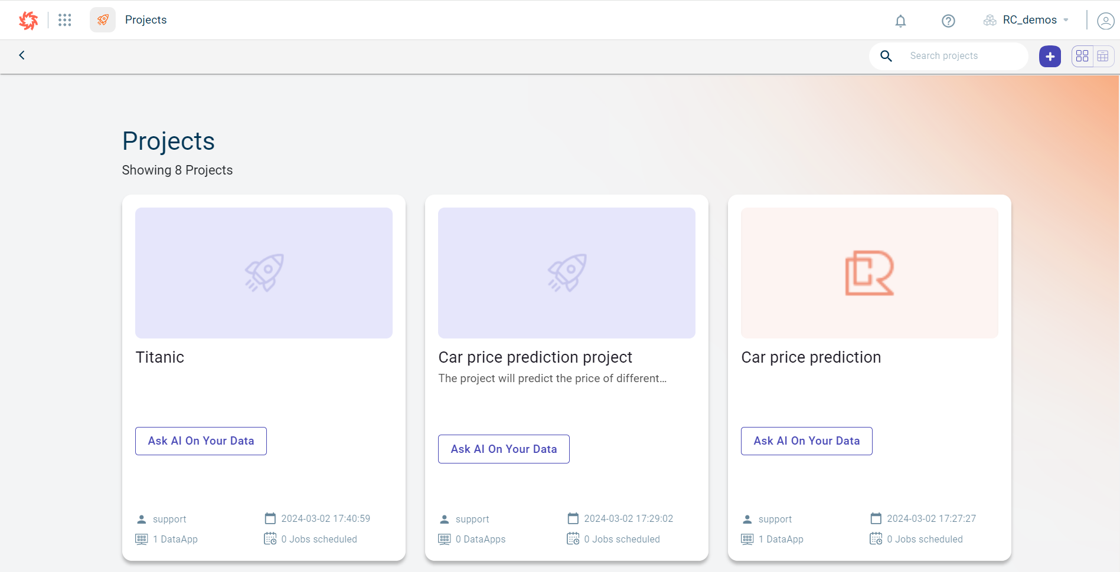The width and height of the screenshot is (1120, 572).
Task: Click the 1 DataApp label on Titanic card
Action: point(175,539)
